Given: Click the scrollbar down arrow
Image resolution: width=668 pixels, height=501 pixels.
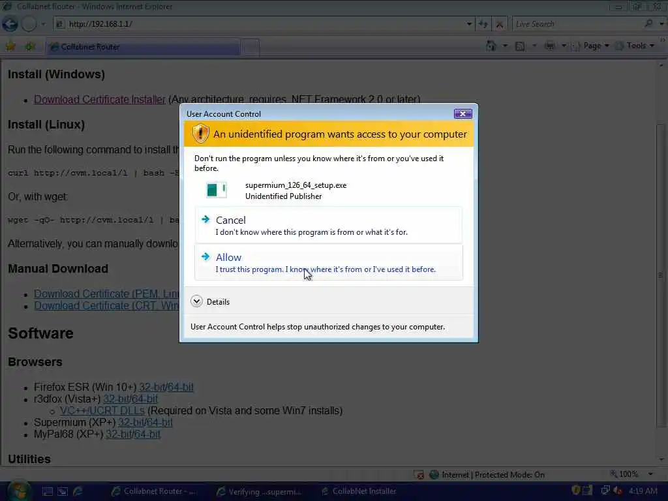Looking at the screenshot, I should (661, 459).
